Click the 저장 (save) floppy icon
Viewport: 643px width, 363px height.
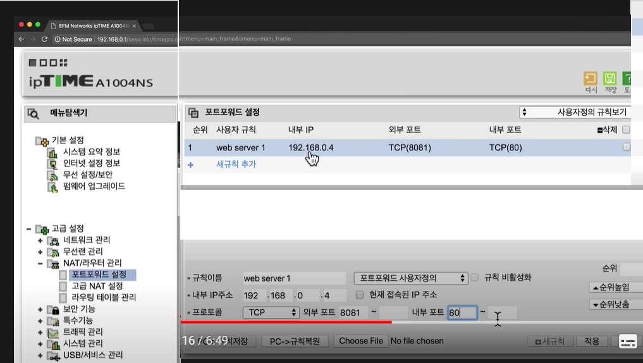tap(610, 78)
